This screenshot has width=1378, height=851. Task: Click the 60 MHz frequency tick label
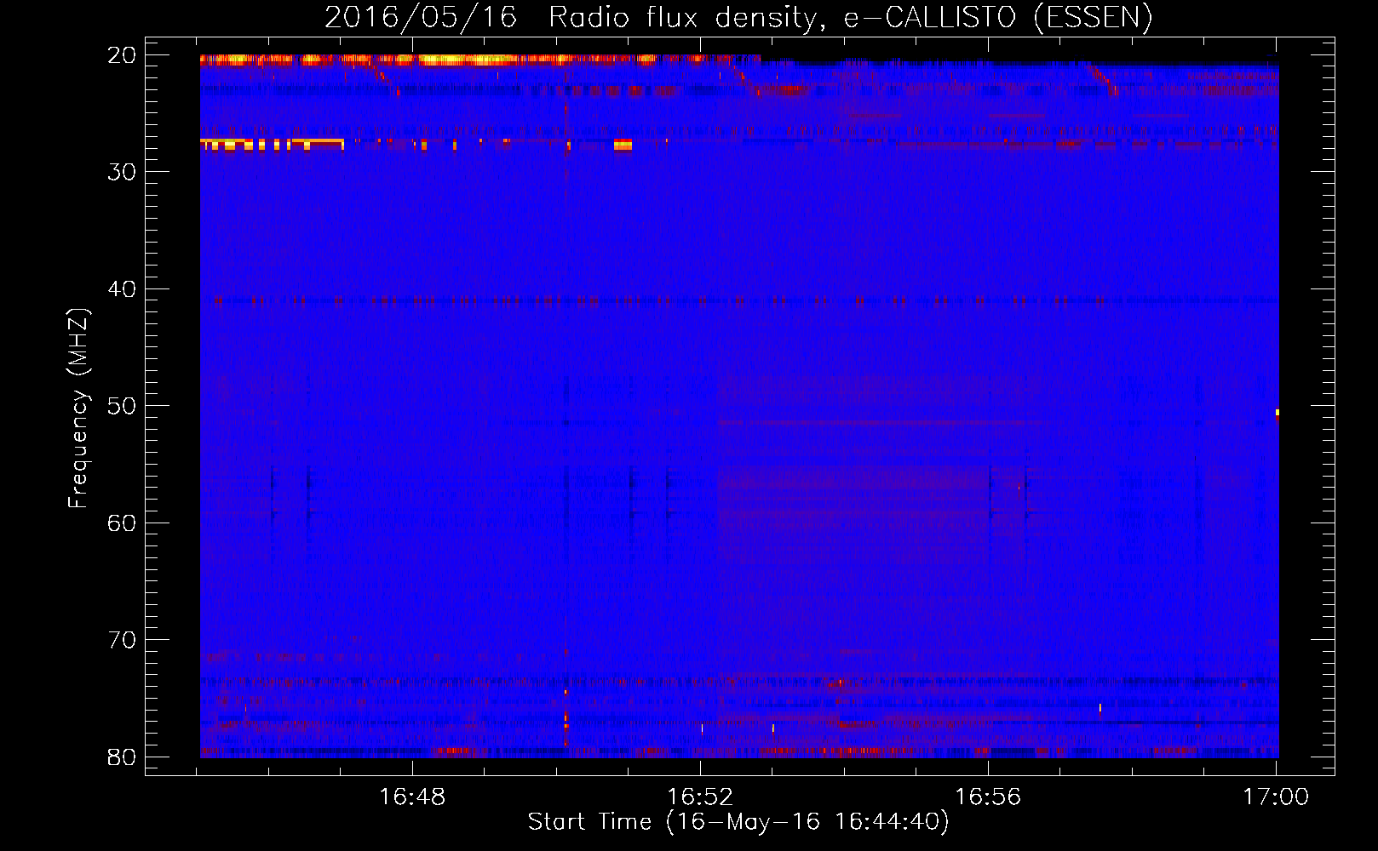[x=122, y=523]
